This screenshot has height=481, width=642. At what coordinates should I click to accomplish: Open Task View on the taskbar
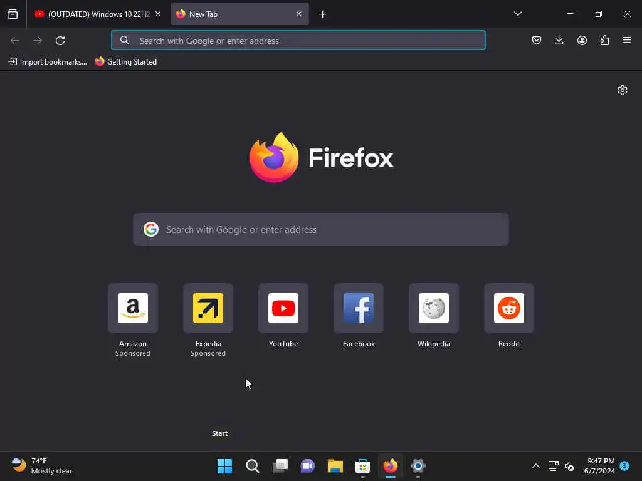tap(280, 466)
